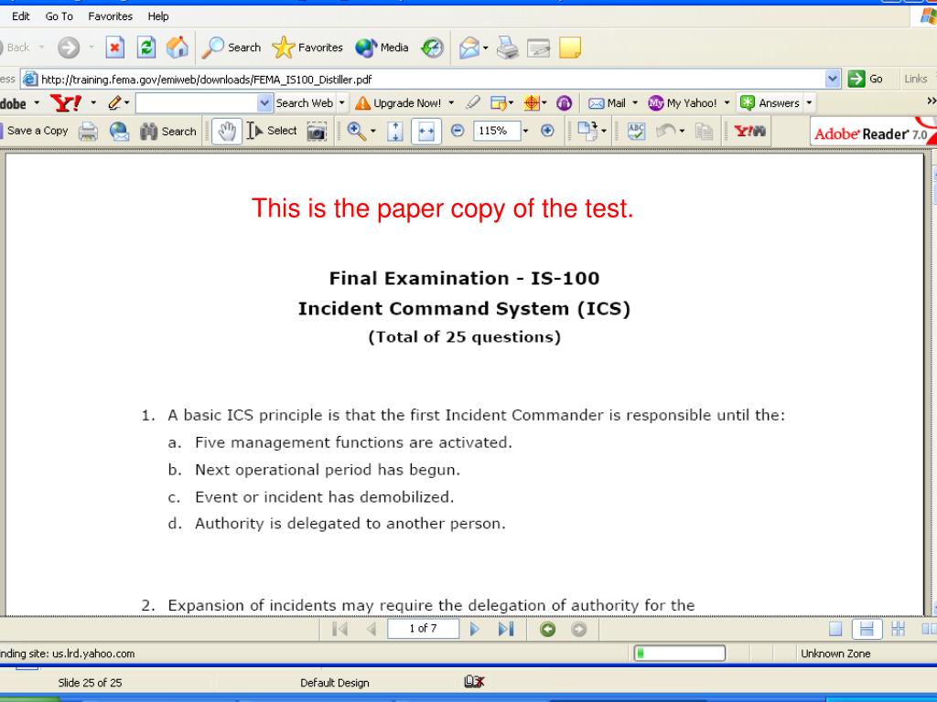Select the Zoom In magnifier tool
The image size is (937, 702).
(357, 132)
